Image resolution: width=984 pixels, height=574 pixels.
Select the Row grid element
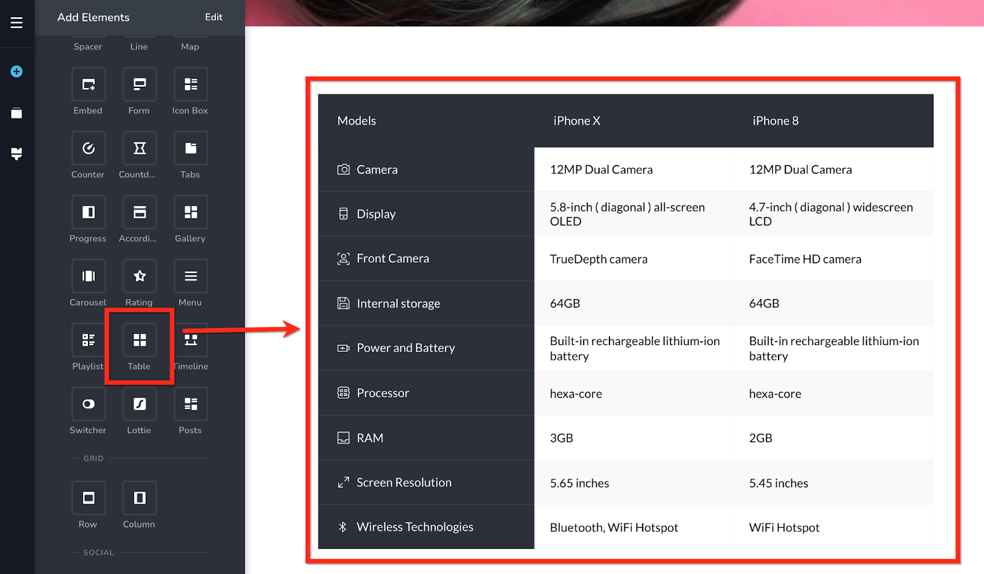point(89,498)
